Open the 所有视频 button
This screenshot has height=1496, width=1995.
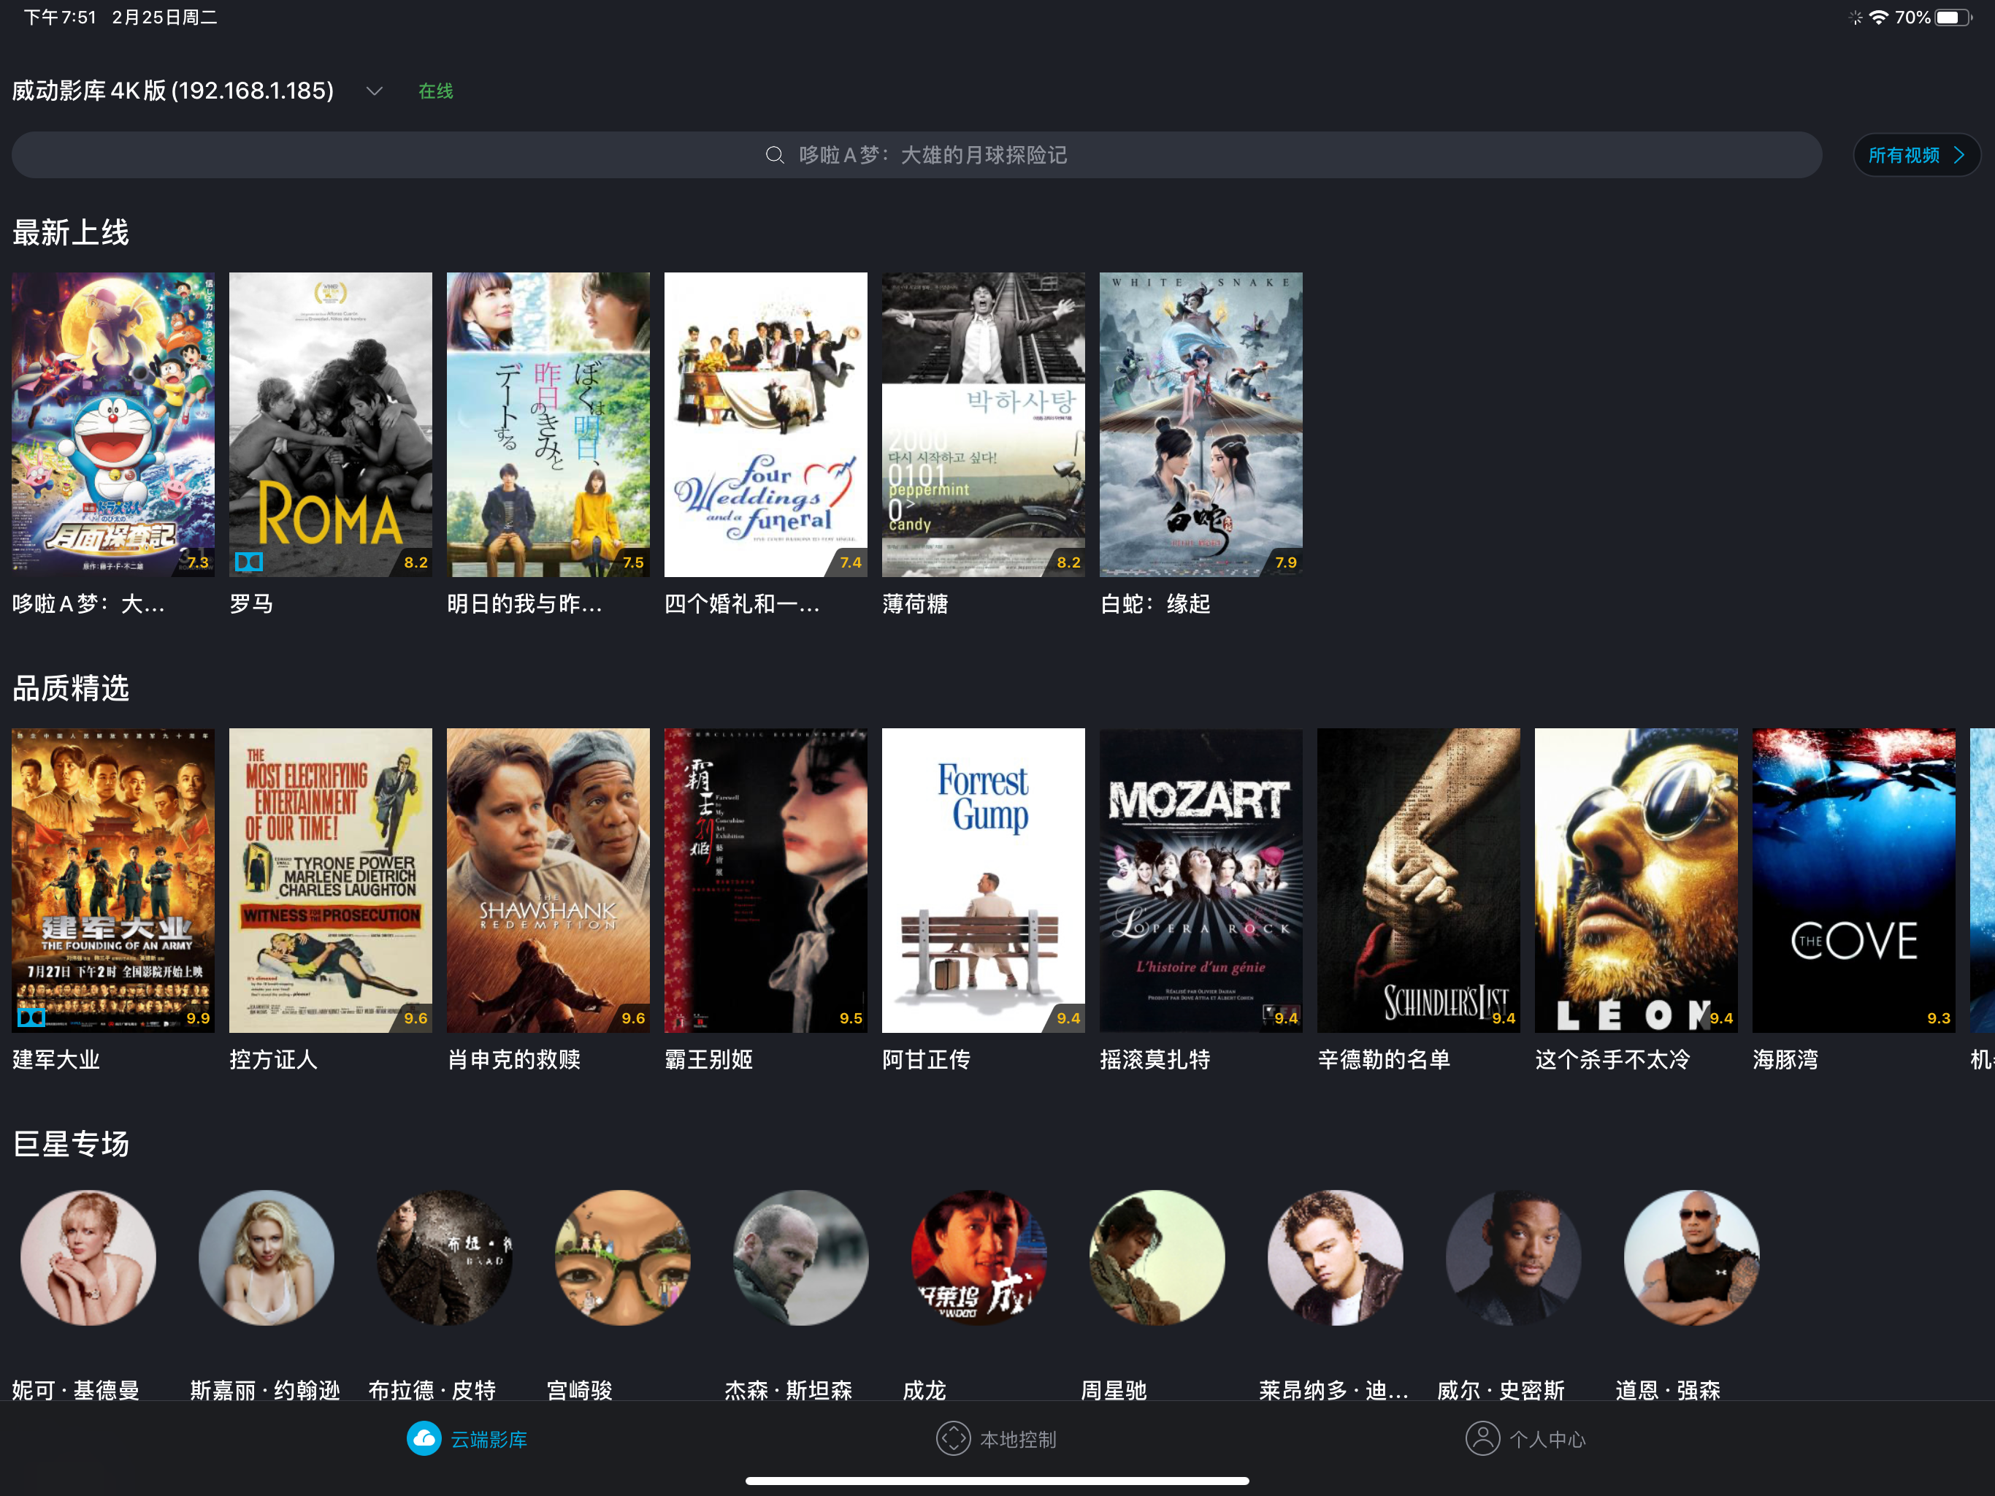click(x=1917, y=155)
